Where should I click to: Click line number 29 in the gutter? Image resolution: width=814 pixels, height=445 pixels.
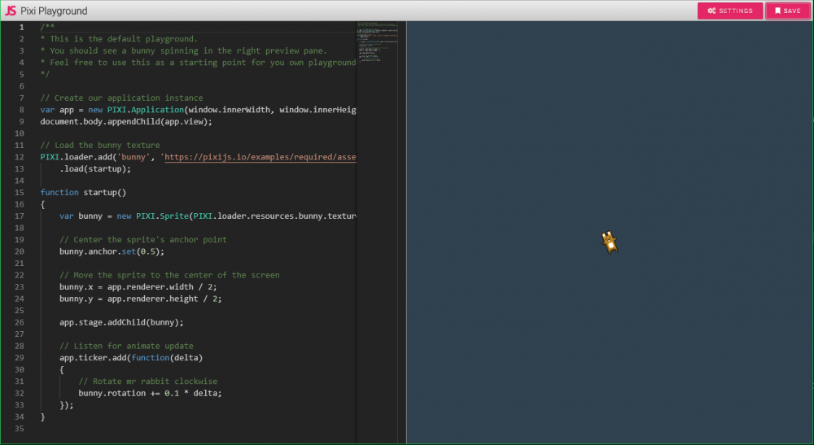(x=20, y=357)
